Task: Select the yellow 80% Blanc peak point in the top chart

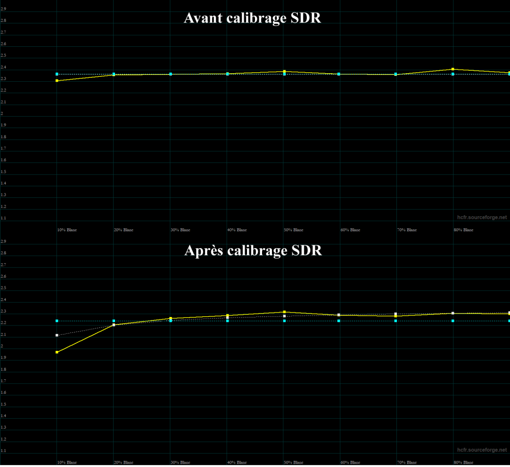Action: click(x=453, y=69)
